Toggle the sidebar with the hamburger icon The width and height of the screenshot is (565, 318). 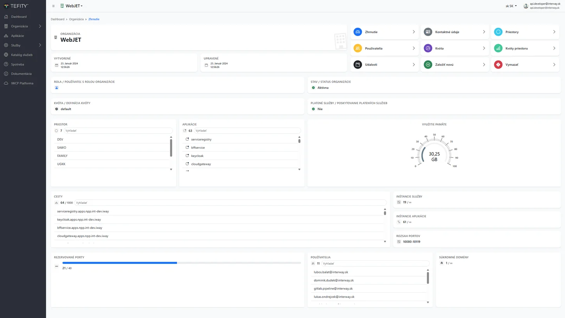coord(54,6)
